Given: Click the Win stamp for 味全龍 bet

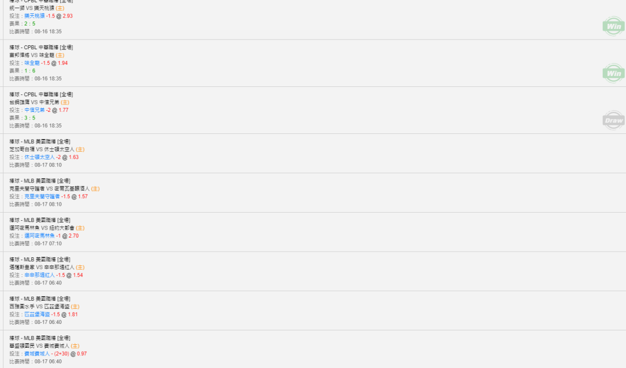Looking at the screenshot, I should click(x=614, y=74).
